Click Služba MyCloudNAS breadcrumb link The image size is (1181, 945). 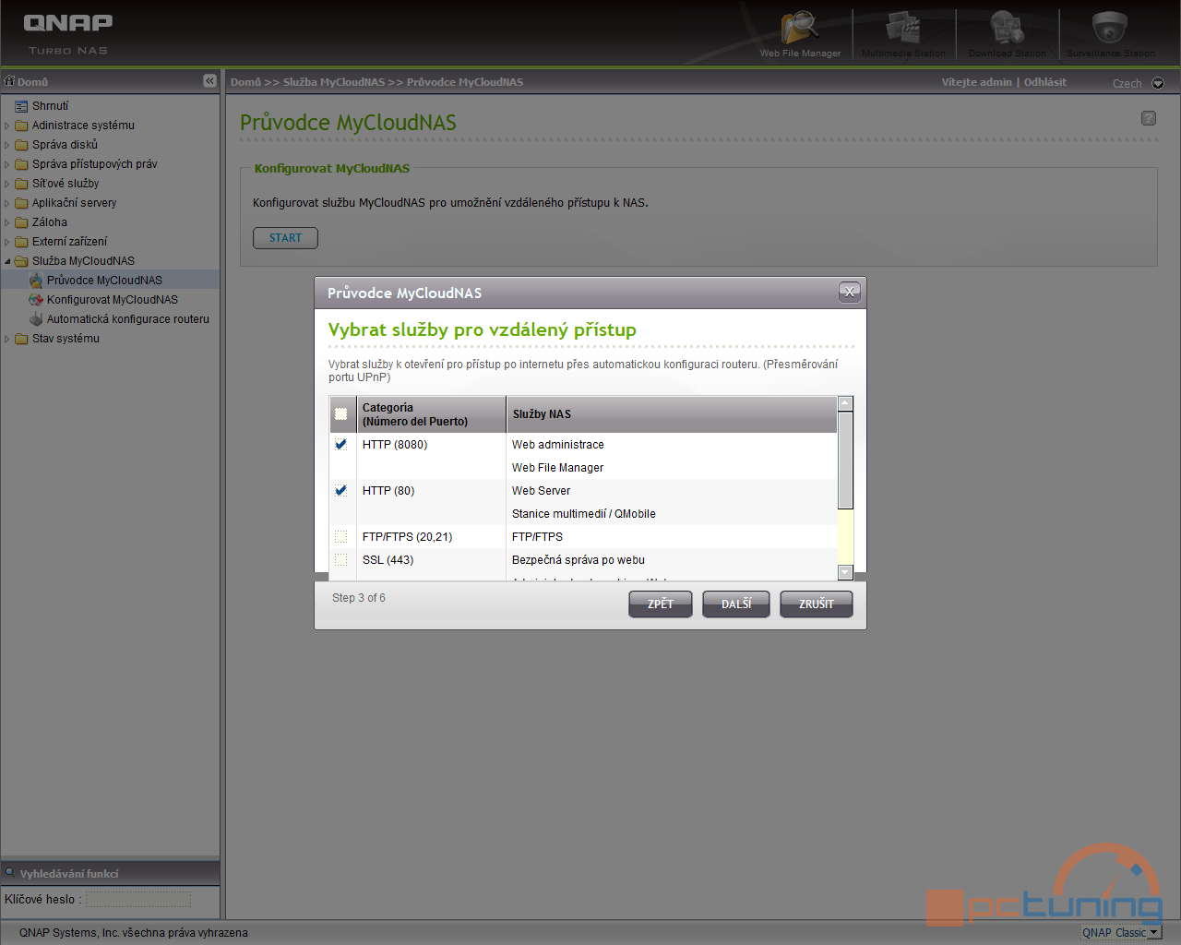coord(334,82)
